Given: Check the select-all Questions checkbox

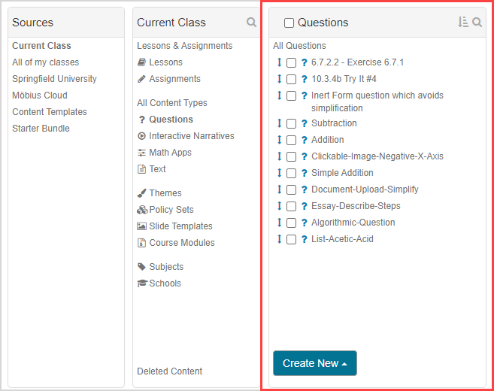Looking at the screenshot, I should [289, 23].
